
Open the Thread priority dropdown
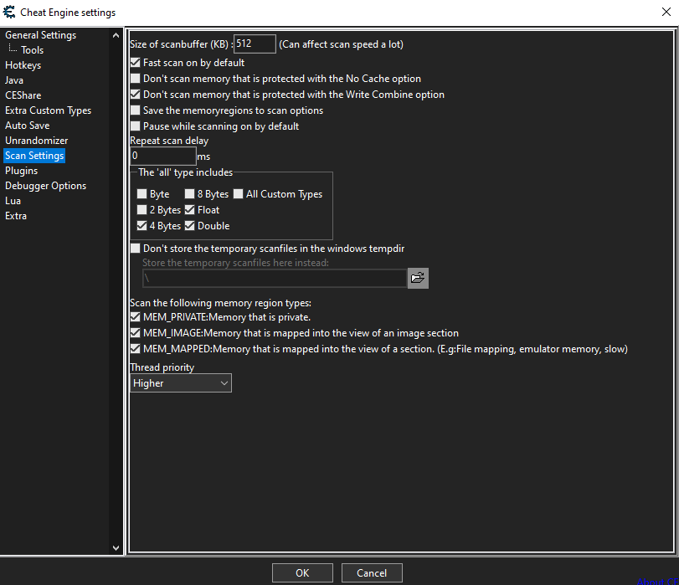tap(181, 383)
